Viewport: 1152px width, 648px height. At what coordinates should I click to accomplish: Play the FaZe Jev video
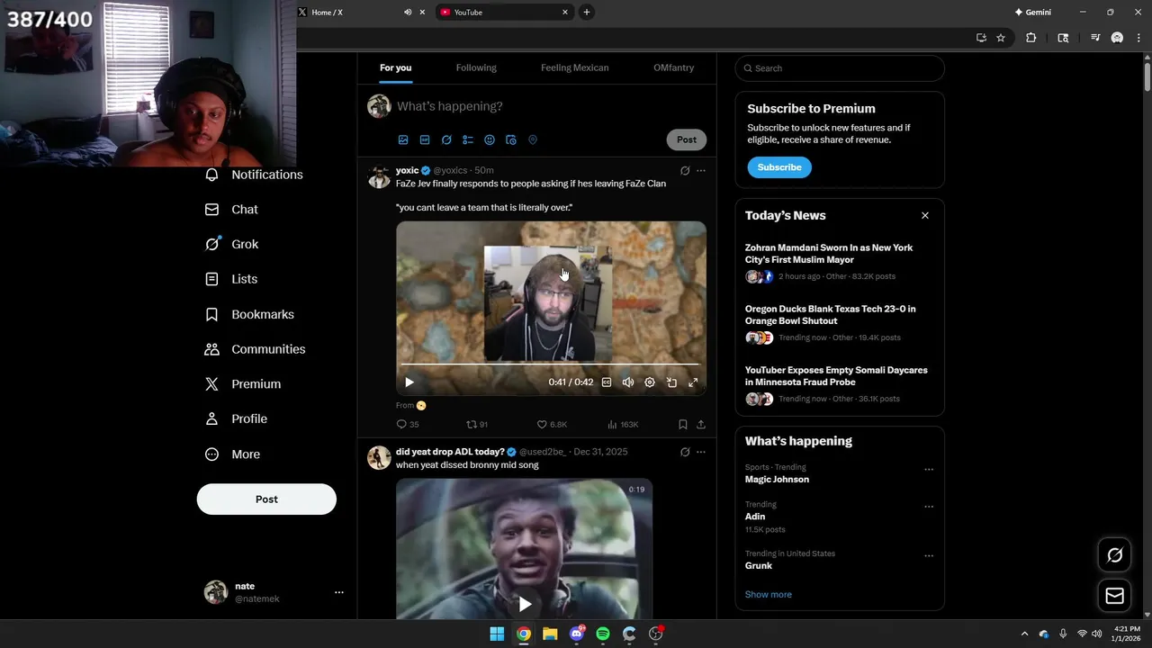pyautogui.click(x=409, y=382)
